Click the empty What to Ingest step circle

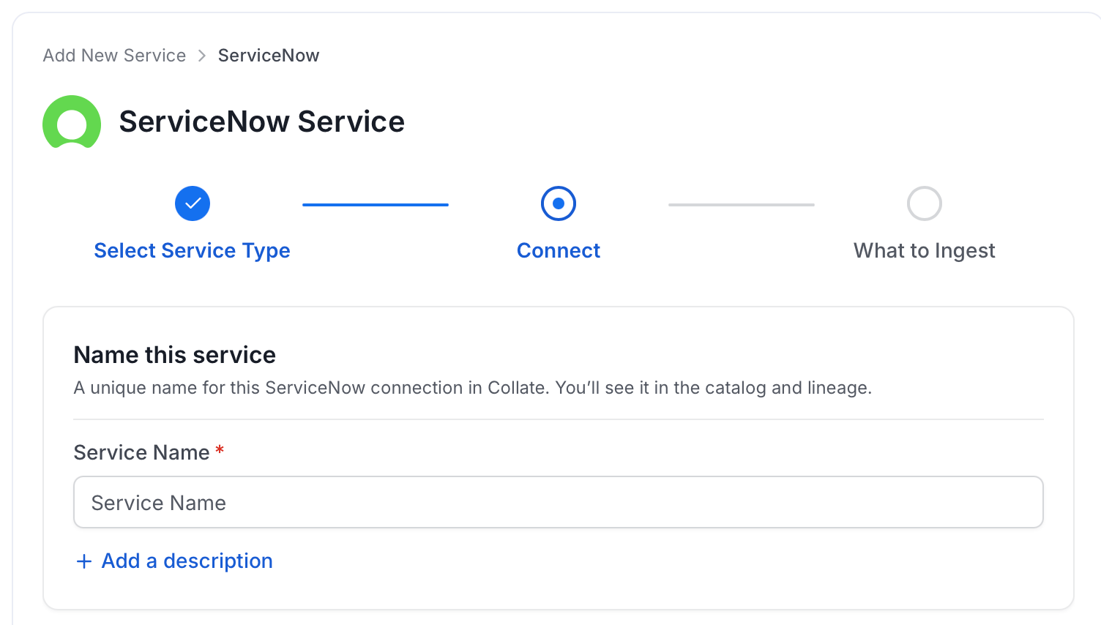(925, 203)
